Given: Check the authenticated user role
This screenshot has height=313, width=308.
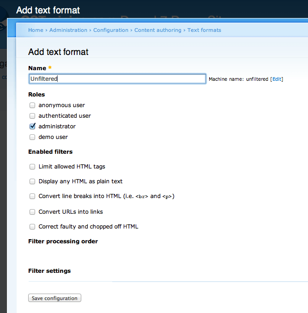Looking at the screenshot, I should pos(32,116).
